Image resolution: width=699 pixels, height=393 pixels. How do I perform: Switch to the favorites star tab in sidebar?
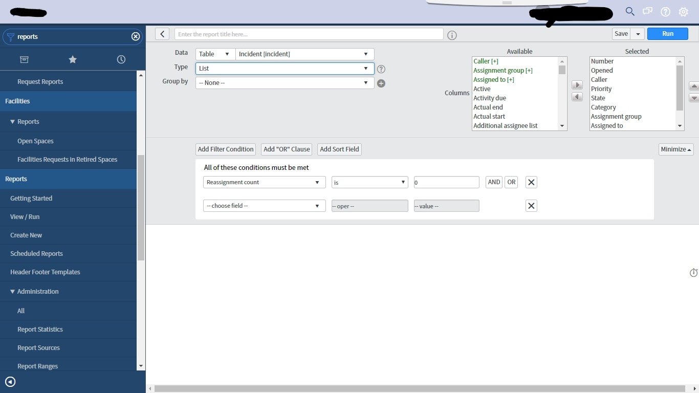[x=73, y=59]
